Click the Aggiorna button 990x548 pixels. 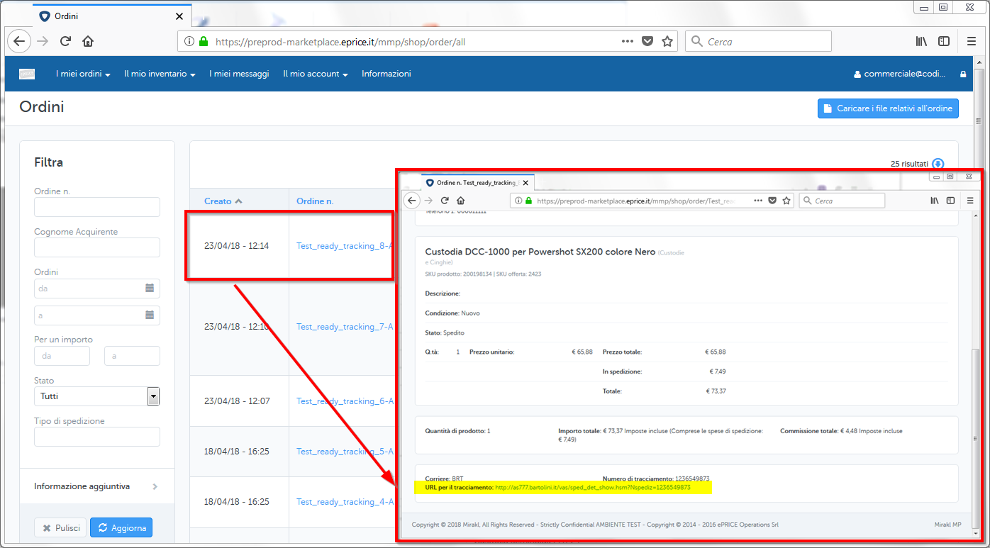[x=121, y=528]
